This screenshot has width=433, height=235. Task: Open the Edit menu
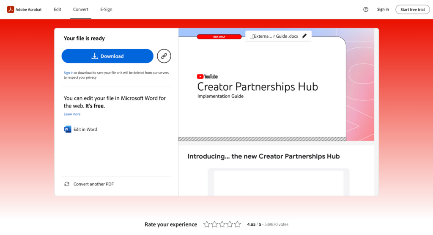pos(58,9)
